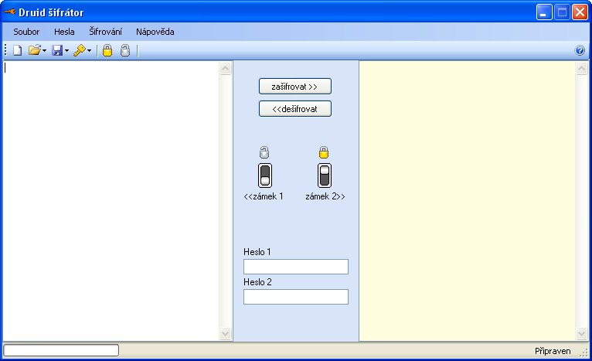Click the gray open padlock above zámek 1
This screenshot has width=592, height=361.
(264, 152)
